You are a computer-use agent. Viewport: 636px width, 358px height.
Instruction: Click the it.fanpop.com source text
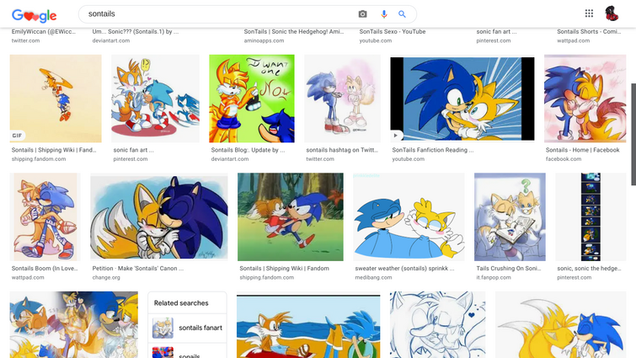click(x=494, y=278)
